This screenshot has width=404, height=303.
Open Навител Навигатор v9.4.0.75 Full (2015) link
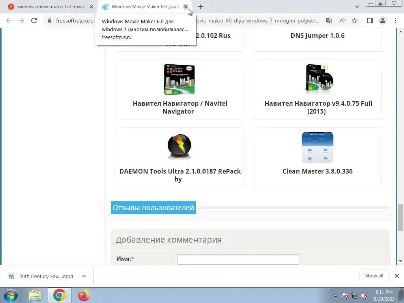coord(318,107)
